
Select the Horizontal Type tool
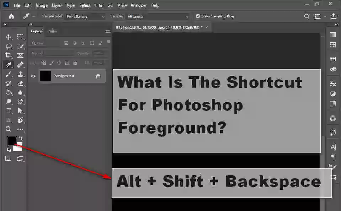point(9,111)
